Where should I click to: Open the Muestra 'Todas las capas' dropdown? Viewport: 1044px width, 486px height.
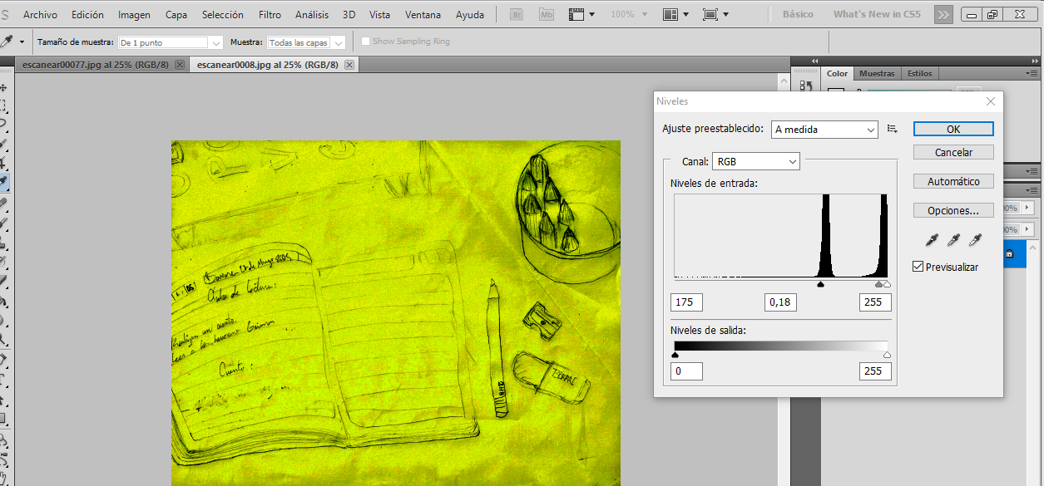305,42
